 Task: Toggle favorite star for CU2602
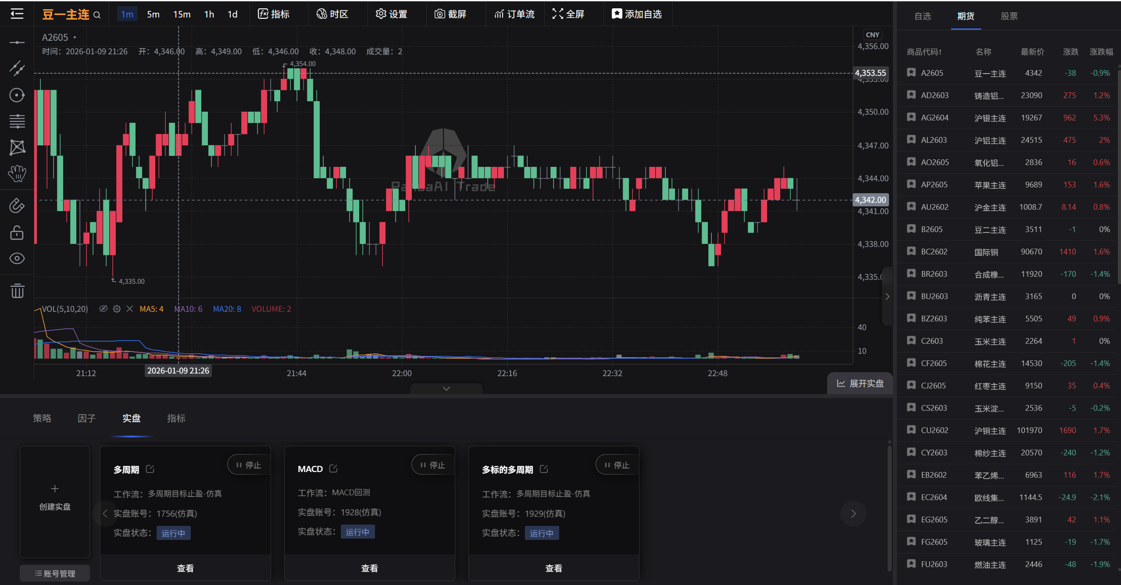[911, 430]
